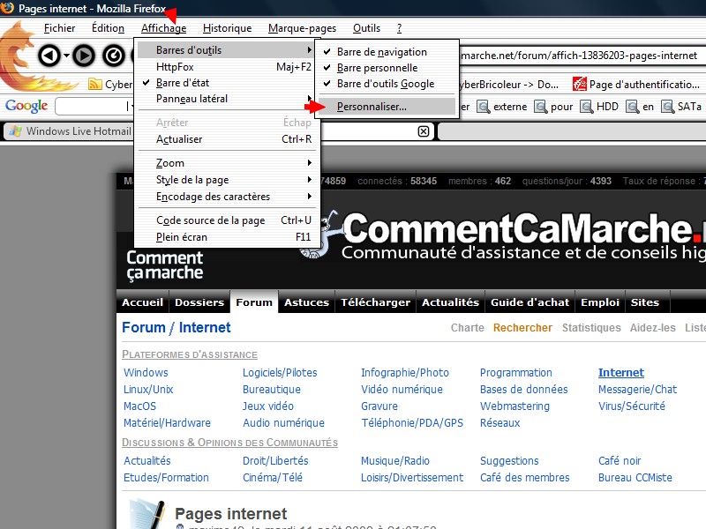
Task: Click the Cyber RSS feed bookmark icon
Action: [x=95, y=86]
